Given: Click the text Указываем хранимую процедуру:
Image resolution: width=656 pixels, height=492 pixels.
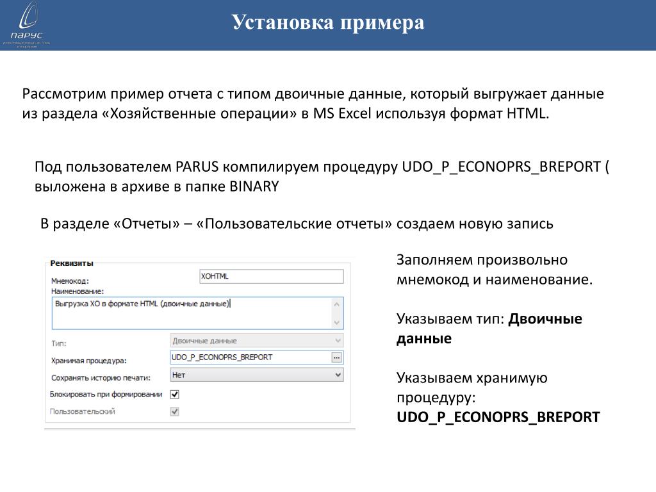Looking at the screenshot, I should 472,388.
